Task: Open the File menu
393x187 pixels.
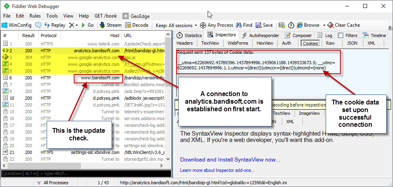Action: point(7,16)
